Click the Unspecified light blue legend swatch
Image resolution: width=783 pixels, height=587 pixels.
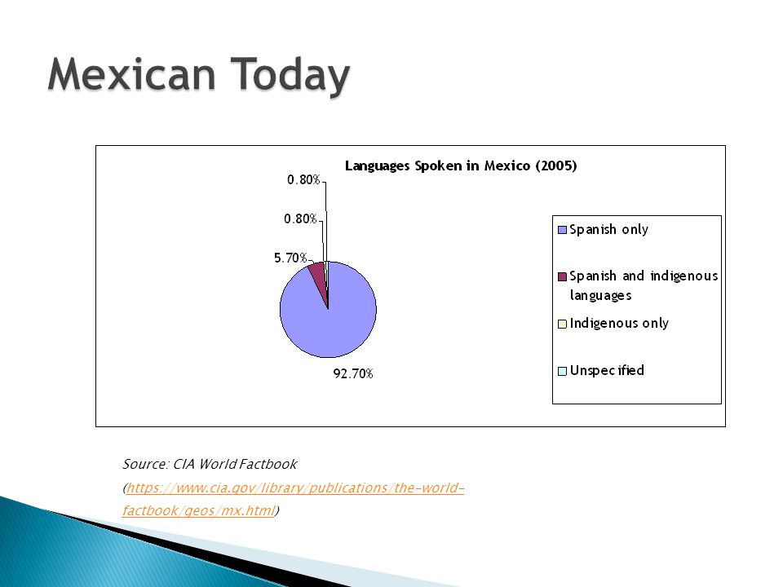tap(562, 371)
